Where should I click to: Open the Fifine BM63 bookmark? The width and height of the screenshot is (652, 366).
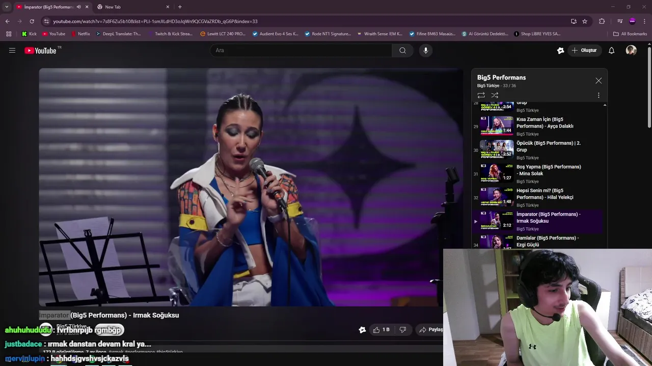point(432,34)
